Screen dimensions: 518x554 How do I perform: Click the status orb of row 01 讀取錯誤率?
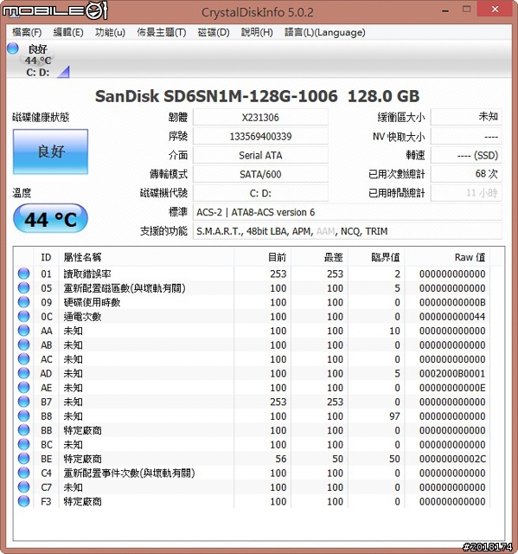tap(23, 274)
